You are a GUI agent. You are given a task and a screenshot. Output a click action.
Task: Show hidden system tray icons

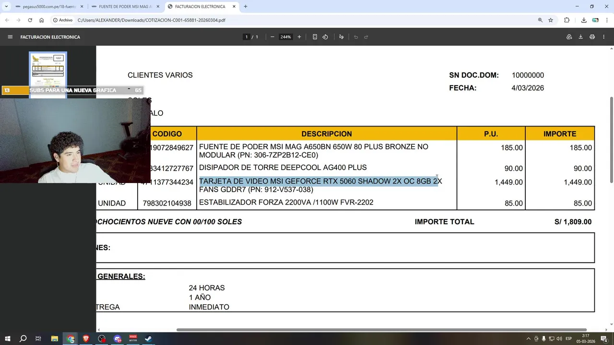click(529, 339)
